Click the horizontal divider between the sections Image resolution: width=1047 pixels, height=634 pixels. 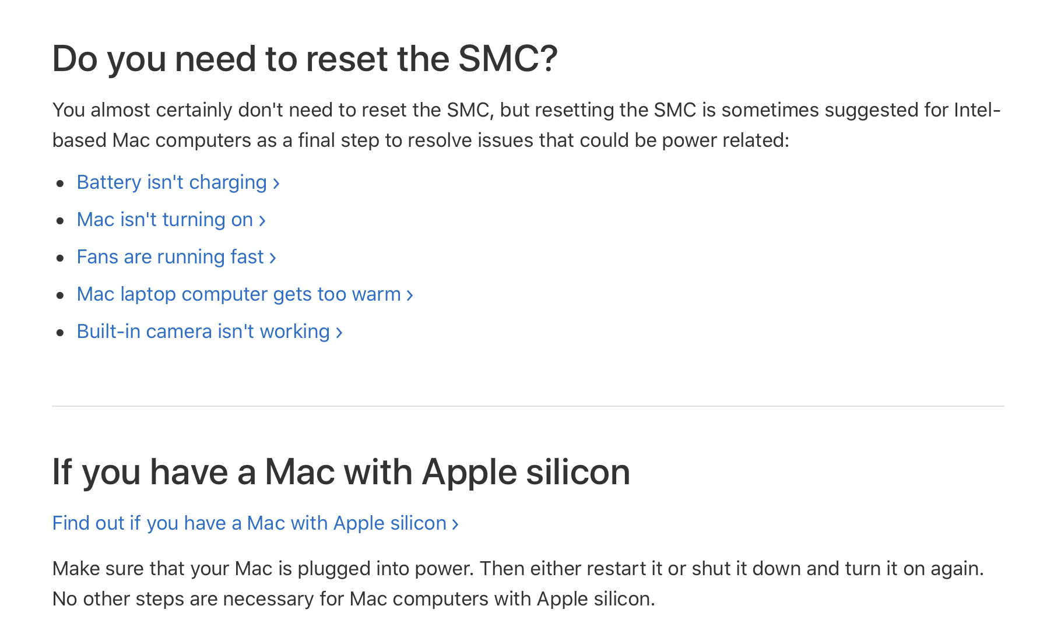coord(528,406)
